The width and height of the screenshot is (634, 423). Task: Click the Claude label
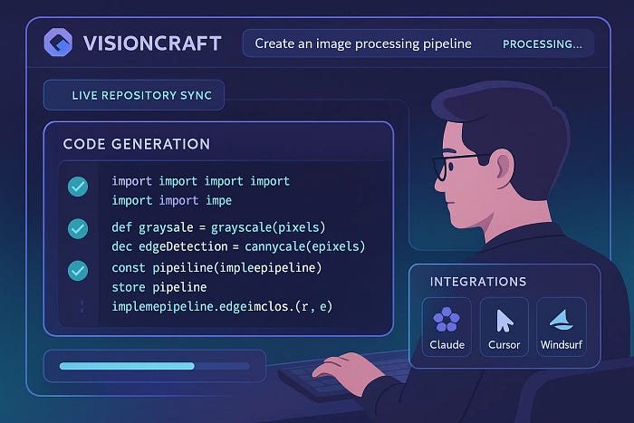click(x=447, y=345)
